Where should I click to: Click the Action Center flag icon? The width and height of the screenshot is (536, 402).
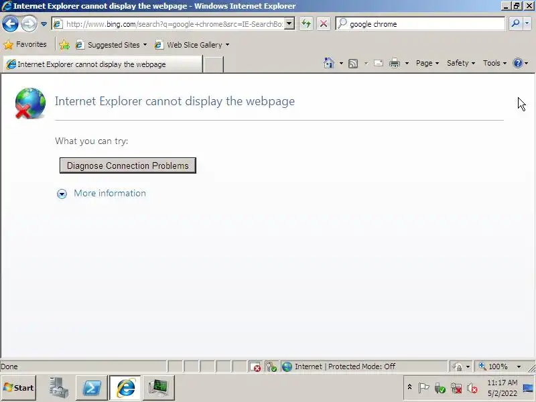(x=423, y=388)
